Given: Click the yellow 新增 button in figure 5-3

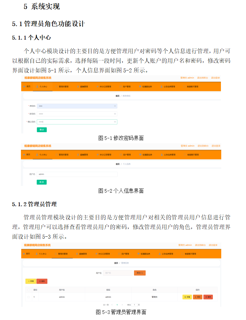Looking at the screenshot, I should [x=31, y=281].
